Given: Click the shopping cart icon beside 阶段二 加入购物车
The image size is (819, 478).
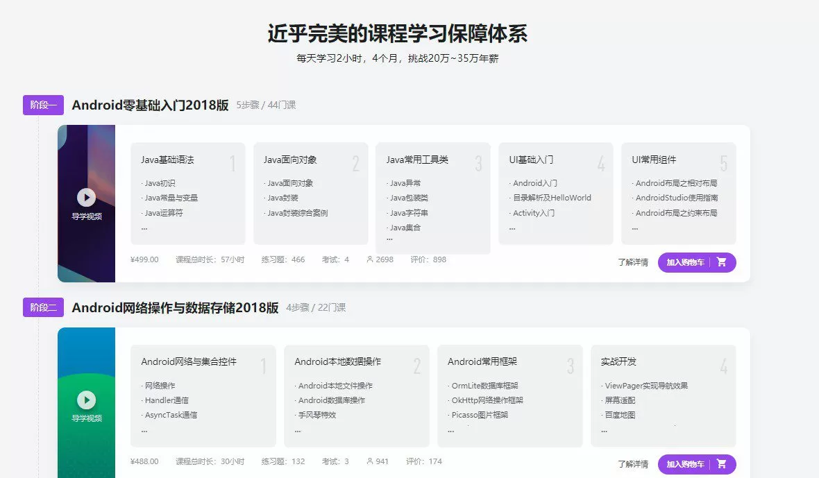Looking at the screenshot, I should coord(723,464).
